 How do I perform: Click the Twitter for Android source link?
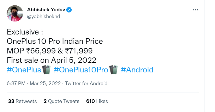click(86, 83)
